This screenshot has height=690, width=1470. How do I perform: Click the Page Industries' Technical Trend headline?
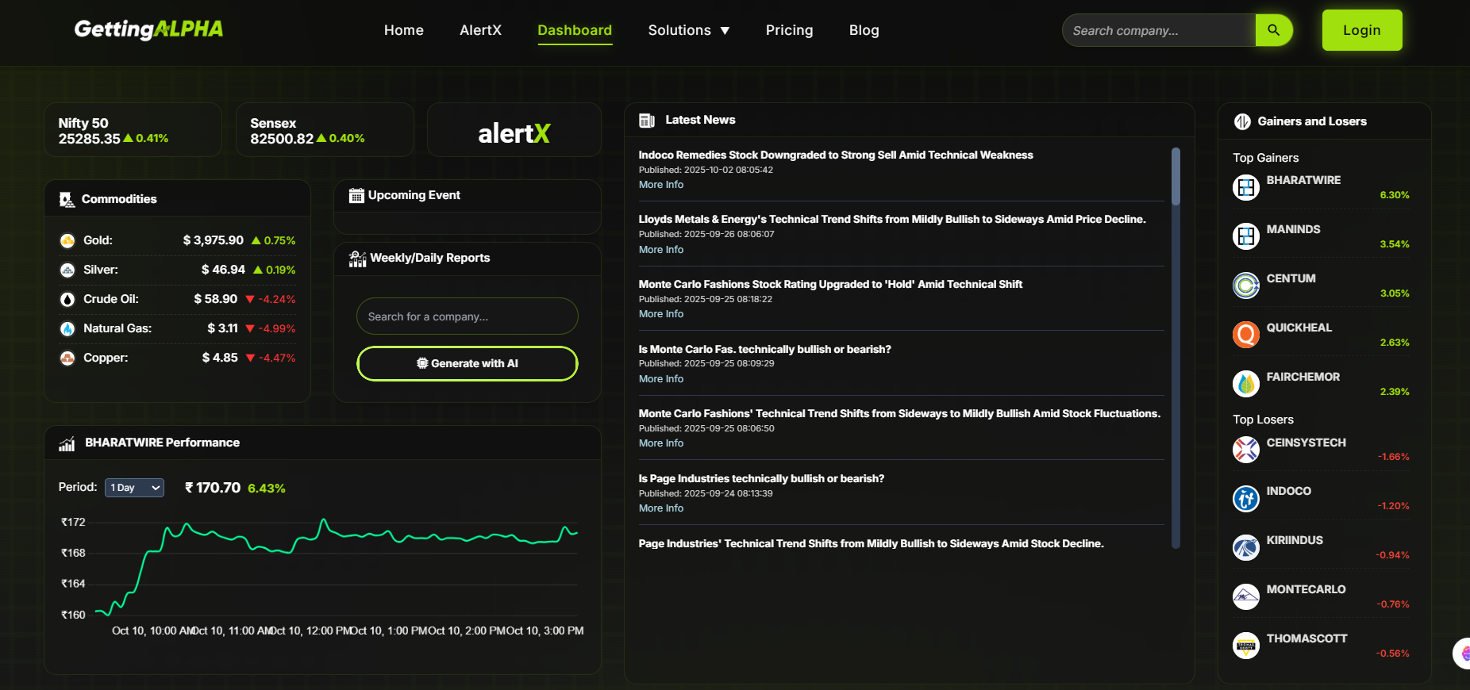[x=871, y=543]
